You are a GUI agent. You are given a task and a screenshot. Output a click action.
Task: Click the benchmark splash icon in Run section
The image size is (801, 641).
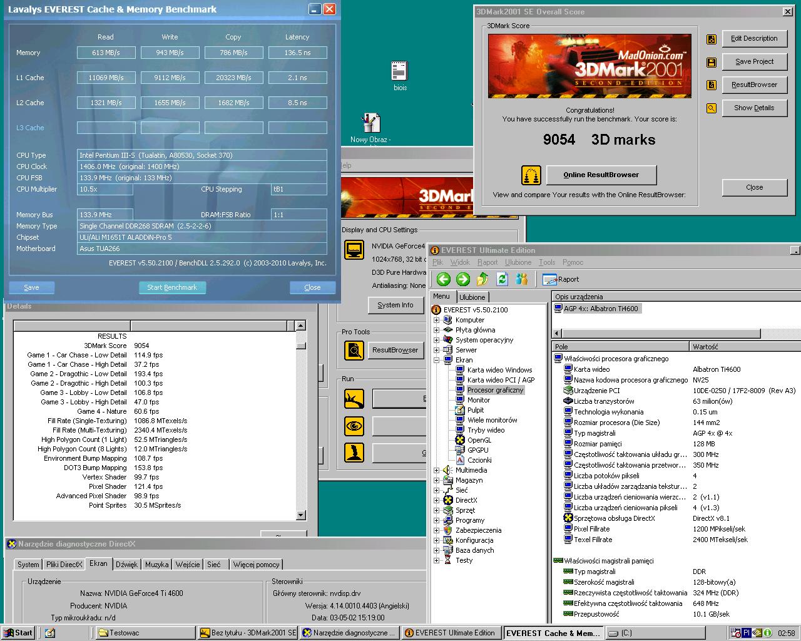point(354,398)
